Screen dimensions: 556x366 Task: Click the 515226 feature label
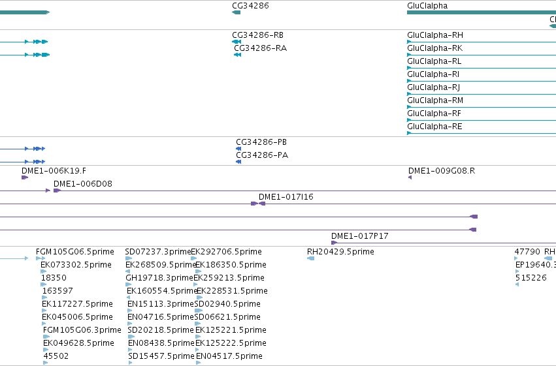coord(531,278)
